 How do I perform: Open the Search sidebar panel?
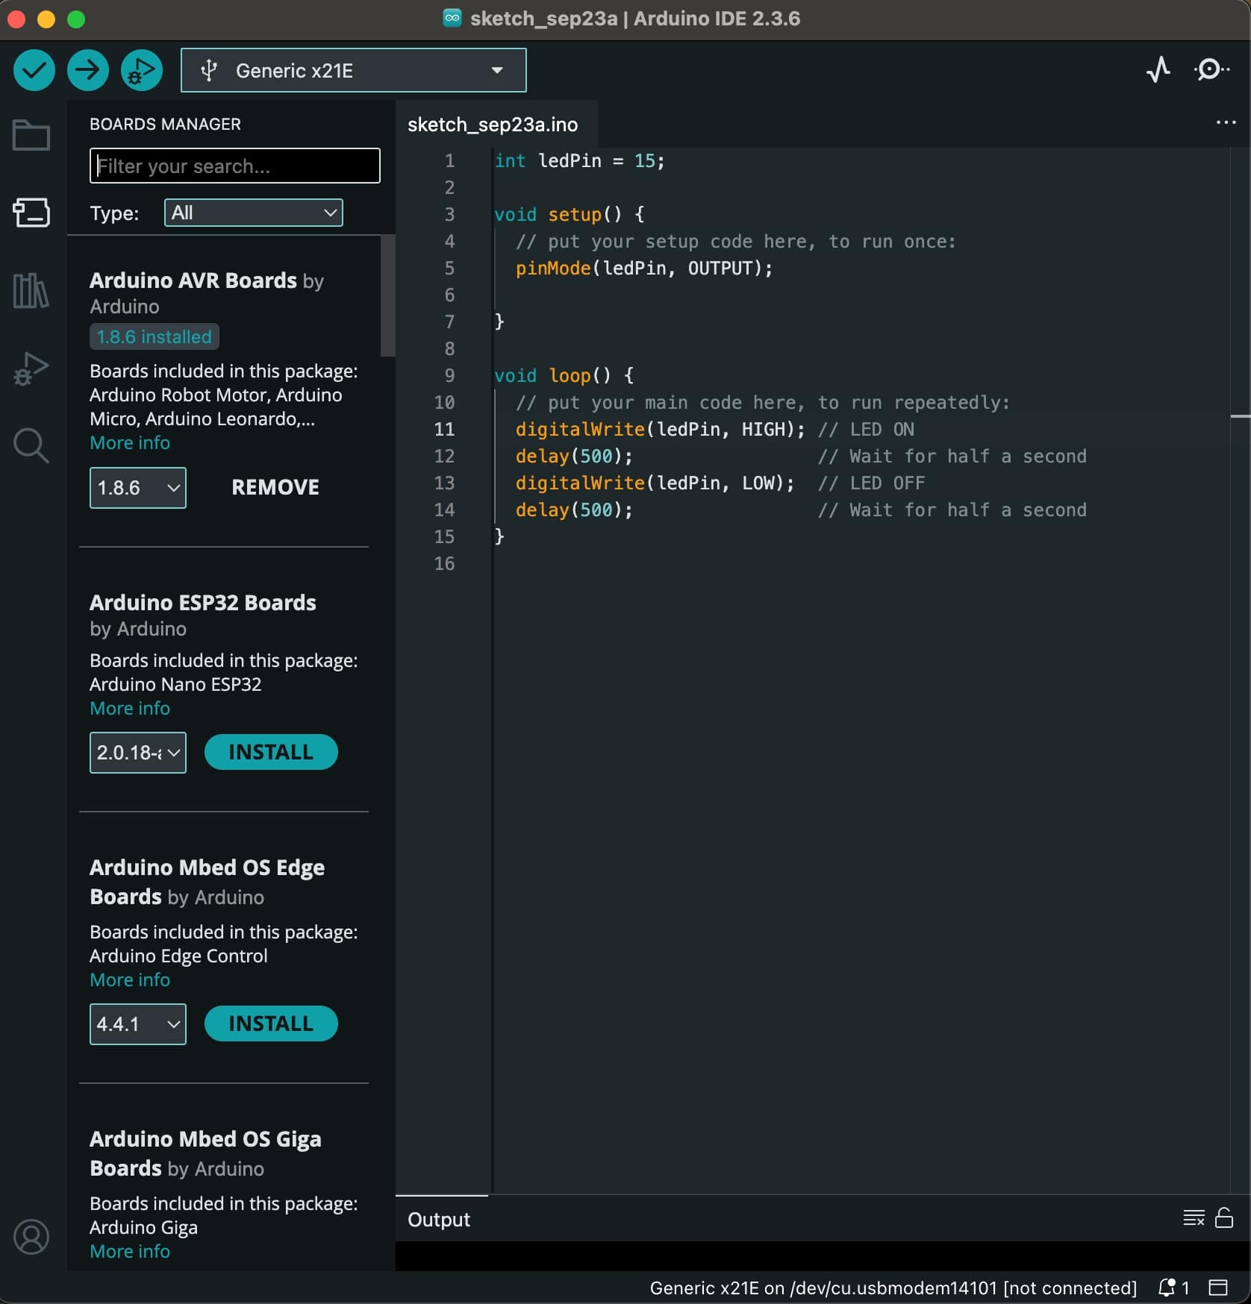tap(31, 445)
